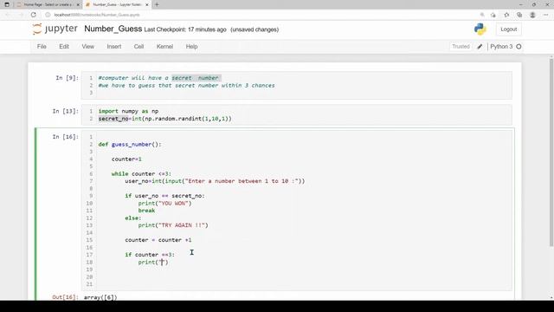Click the browser address bar URL

(97, 15)
